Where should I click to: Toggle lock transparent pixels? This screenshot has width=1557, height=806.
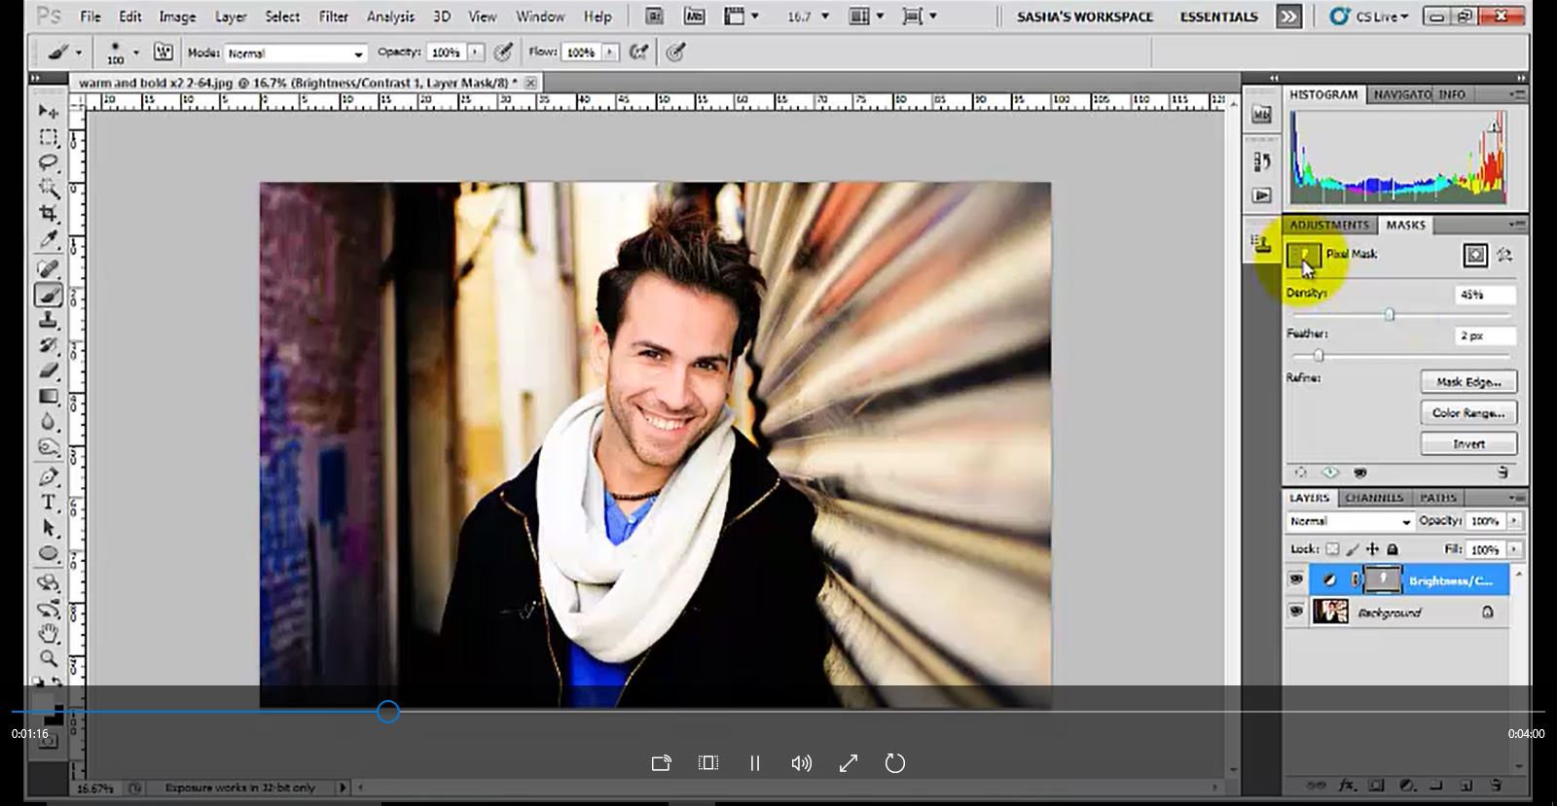coord(1332,549)
